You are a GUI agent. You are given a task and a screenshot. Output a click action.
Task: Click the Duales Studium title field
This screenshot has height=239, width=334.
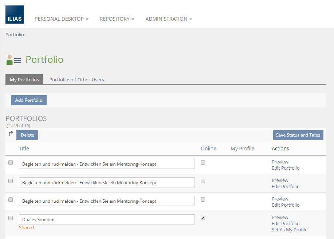click(107, 219)
